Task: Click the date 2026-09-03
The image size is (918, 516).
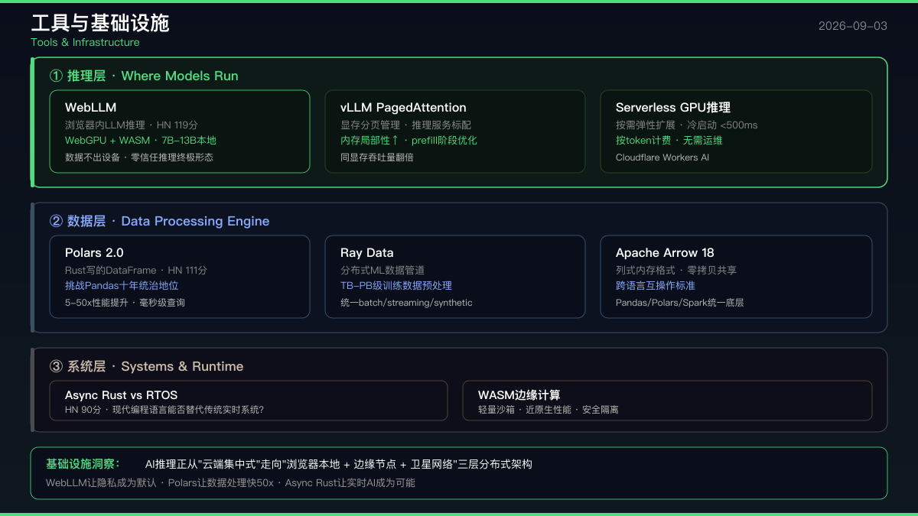Action: tap(853, 25)
